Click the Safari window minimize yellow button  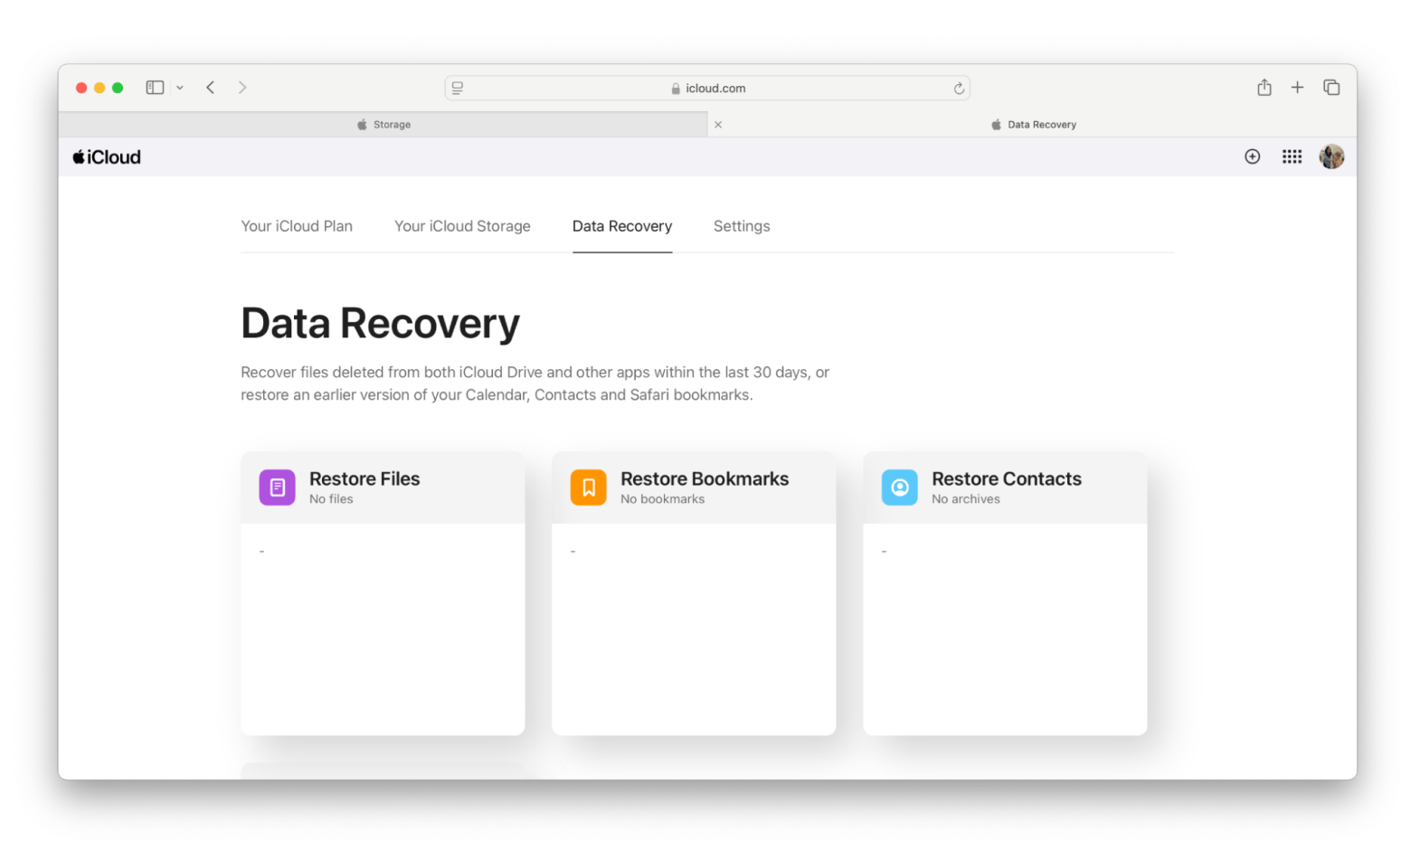tap(99, 88)
